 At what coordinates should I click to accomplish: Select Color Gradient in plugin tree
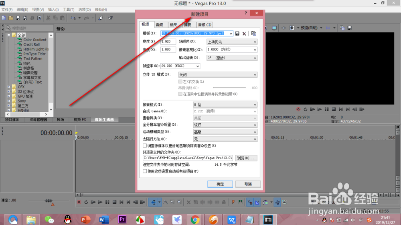point(35,40)
